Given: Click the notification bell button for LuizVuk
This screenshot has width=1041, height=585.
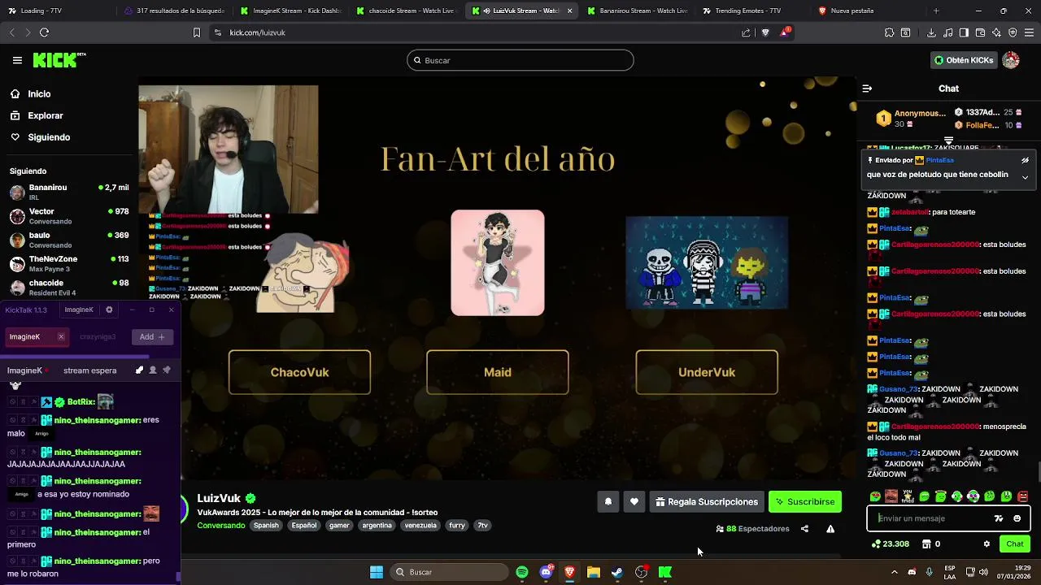Looking at the screenshot, I should (608, 502).
